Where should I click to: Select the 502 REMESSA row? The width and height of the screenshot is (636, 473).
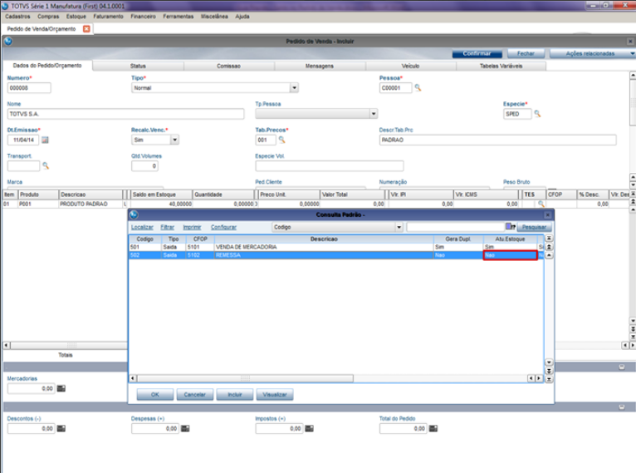[336, 255]
